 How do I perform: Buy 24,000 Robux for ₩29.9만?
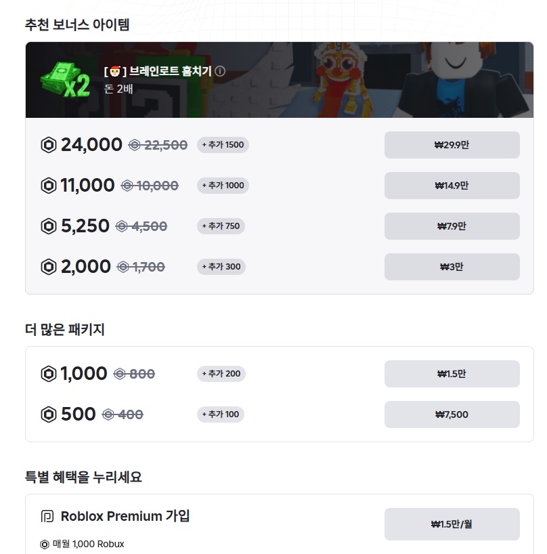452,144
